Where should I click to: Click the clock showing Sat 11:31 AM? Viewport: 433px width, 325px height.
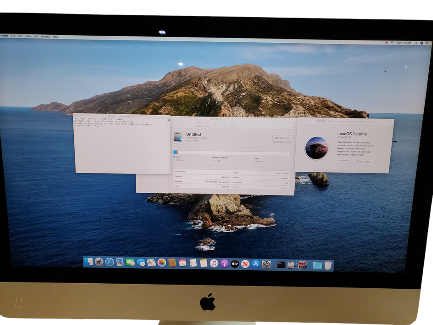pos(404,43)
